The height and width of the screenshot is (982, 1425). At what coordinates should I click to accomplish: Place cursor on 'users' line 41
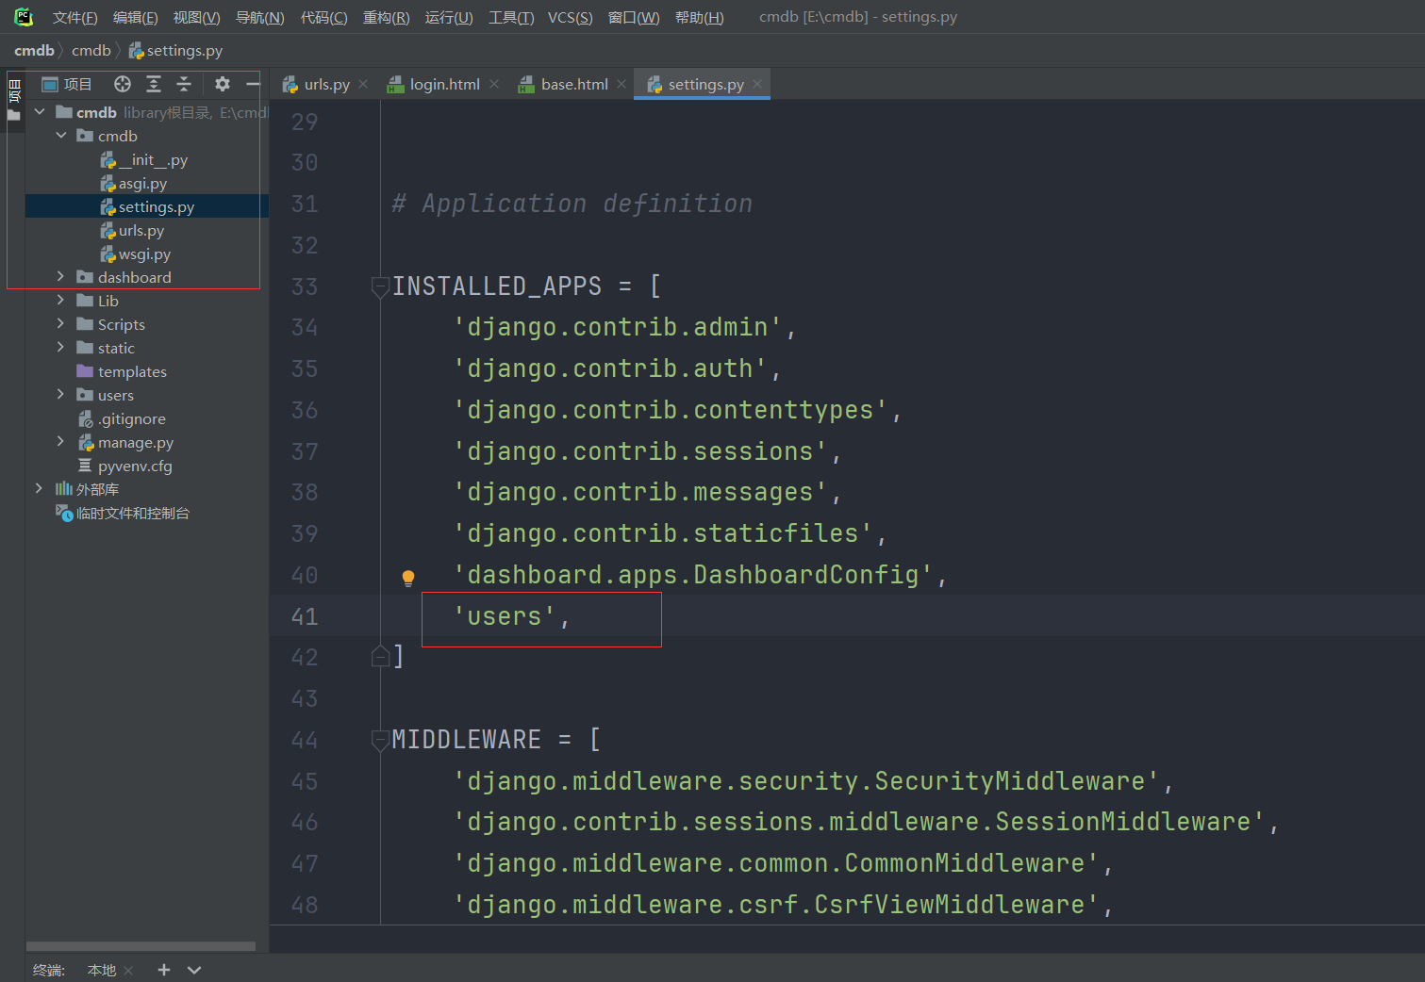coord(510,616)
